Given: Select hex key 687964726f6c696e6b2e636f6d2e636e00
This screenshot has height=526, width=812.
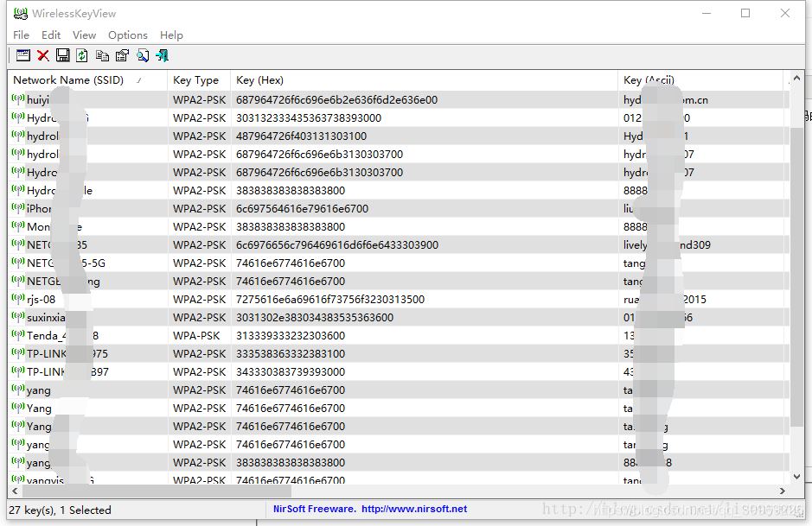Looking at the screenshot, I should 336,100.
